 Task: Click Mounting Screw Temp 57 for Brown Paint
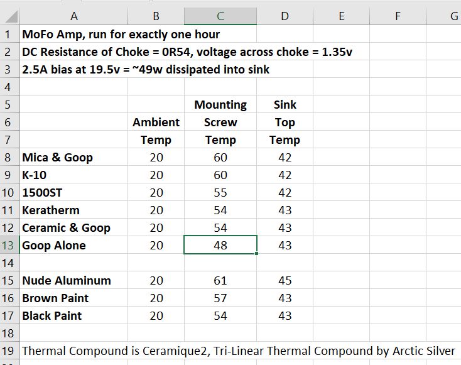[220, 298]
